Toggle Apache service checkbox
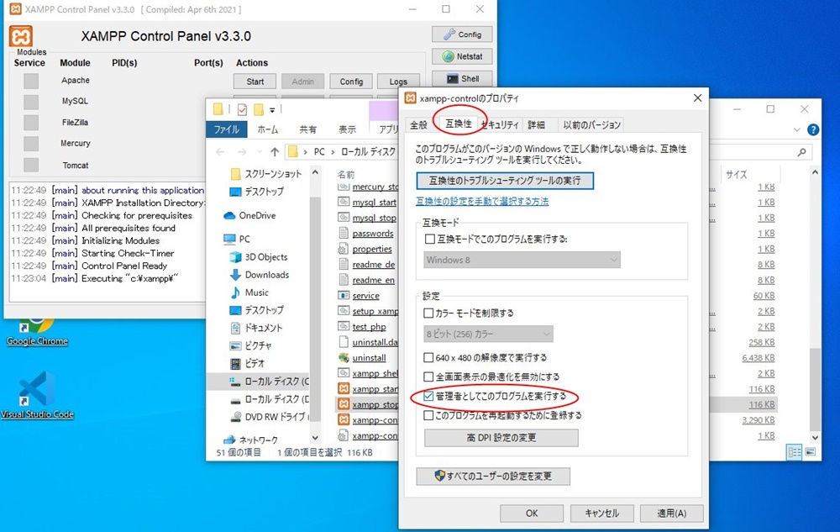 [31, 81]
